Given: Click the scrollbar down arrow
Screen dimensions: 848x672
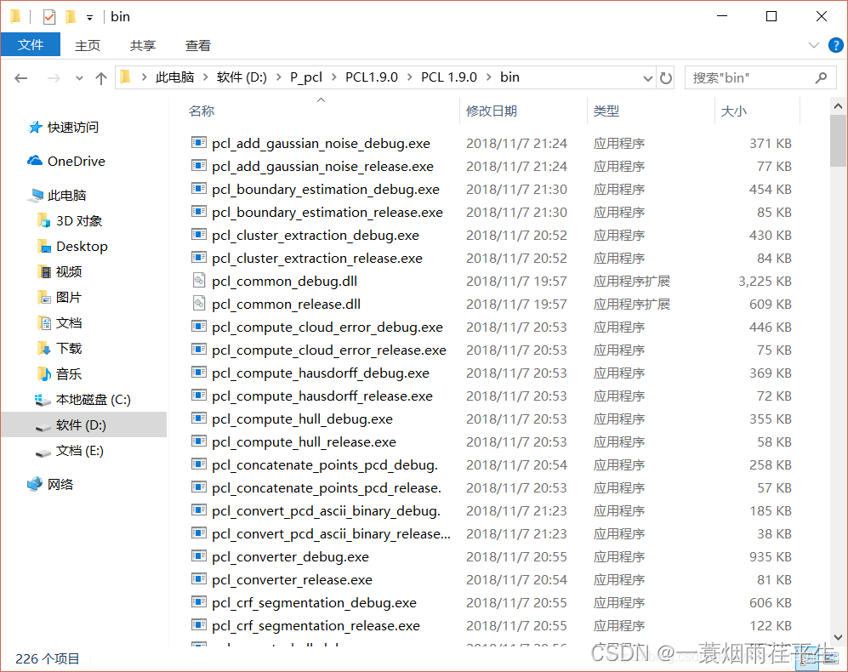Looking at the screenshot, I should tap(838, 637).
